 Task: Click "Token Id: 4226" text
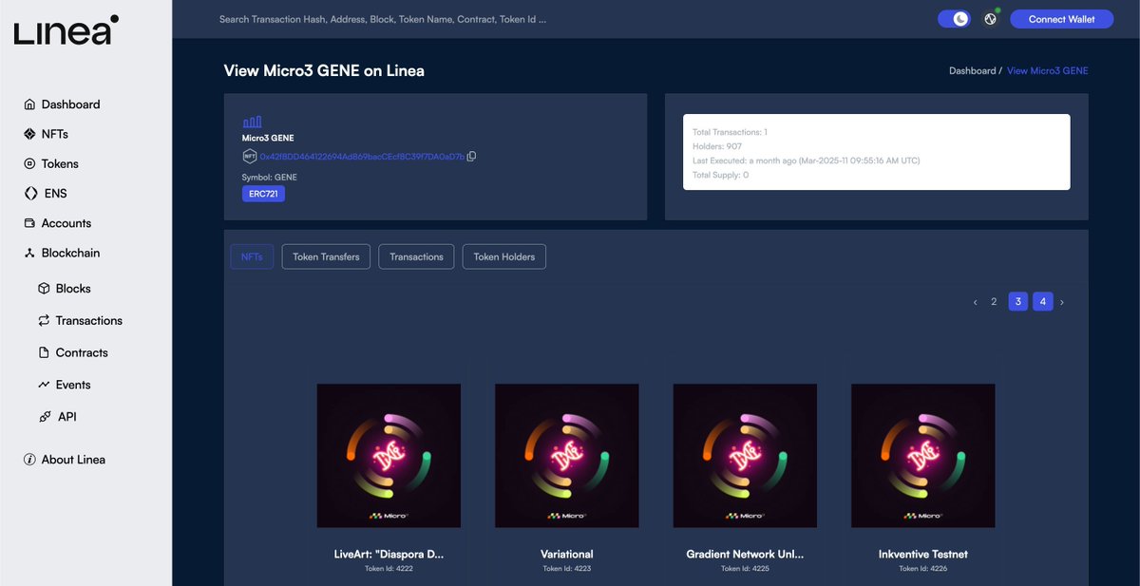coord(923,569)
